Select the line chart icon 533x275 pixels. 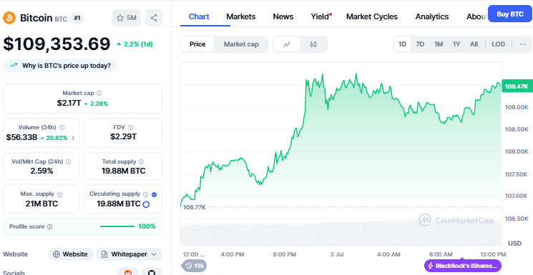(x=287, y=44)
